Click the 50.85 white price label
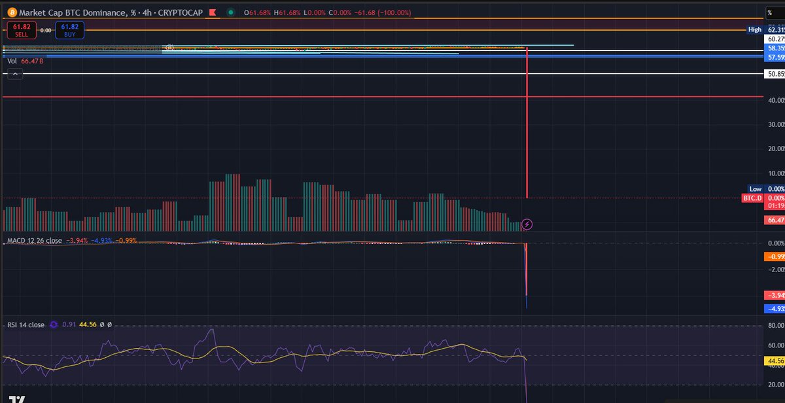The image size is (785, 403). click(775, 74)
